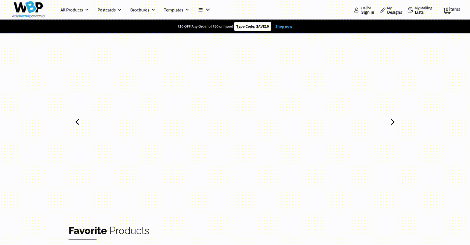Click the shopping cart icon
Image resolution: width=470 pixels, height=245 pixels.
tap(447, 11)
